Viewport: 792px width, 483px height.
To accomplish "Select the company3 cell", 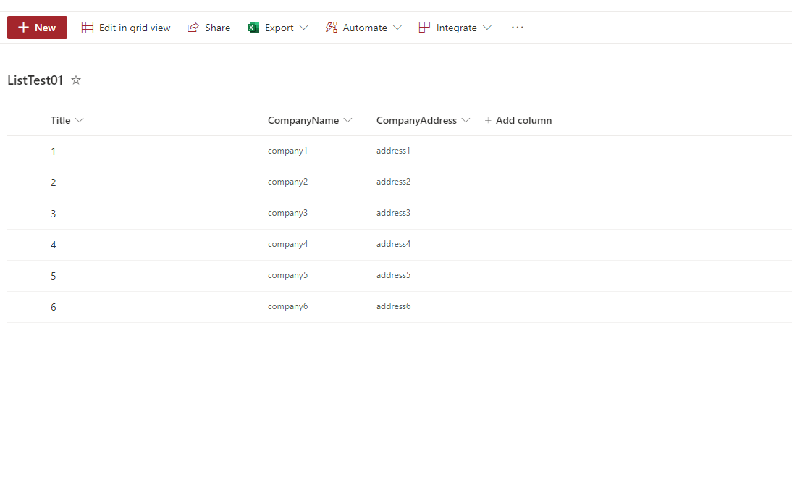I will [x=287, y=213].
